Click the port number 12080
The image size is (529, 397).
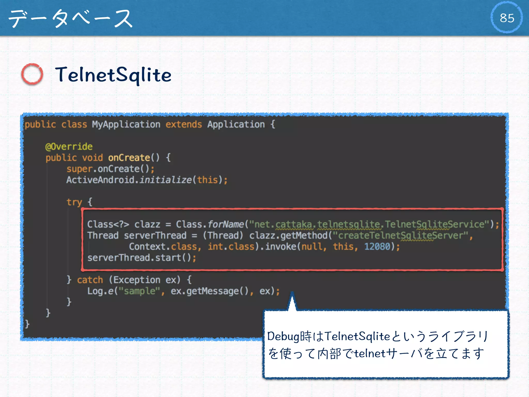pyautogui.click(x=377, y=247)
